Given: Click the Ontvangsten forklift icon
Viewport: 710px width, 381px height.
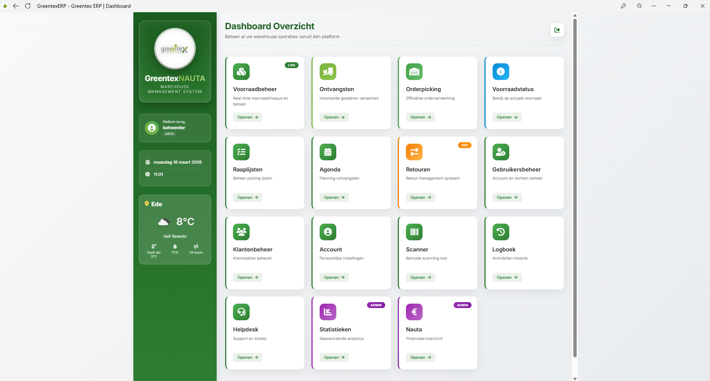Looking at the screenshot, I should [328, 72].
